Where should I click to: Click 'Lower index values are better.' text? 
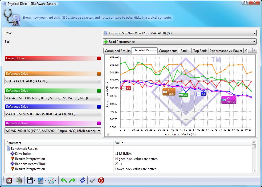pos(136,169)
